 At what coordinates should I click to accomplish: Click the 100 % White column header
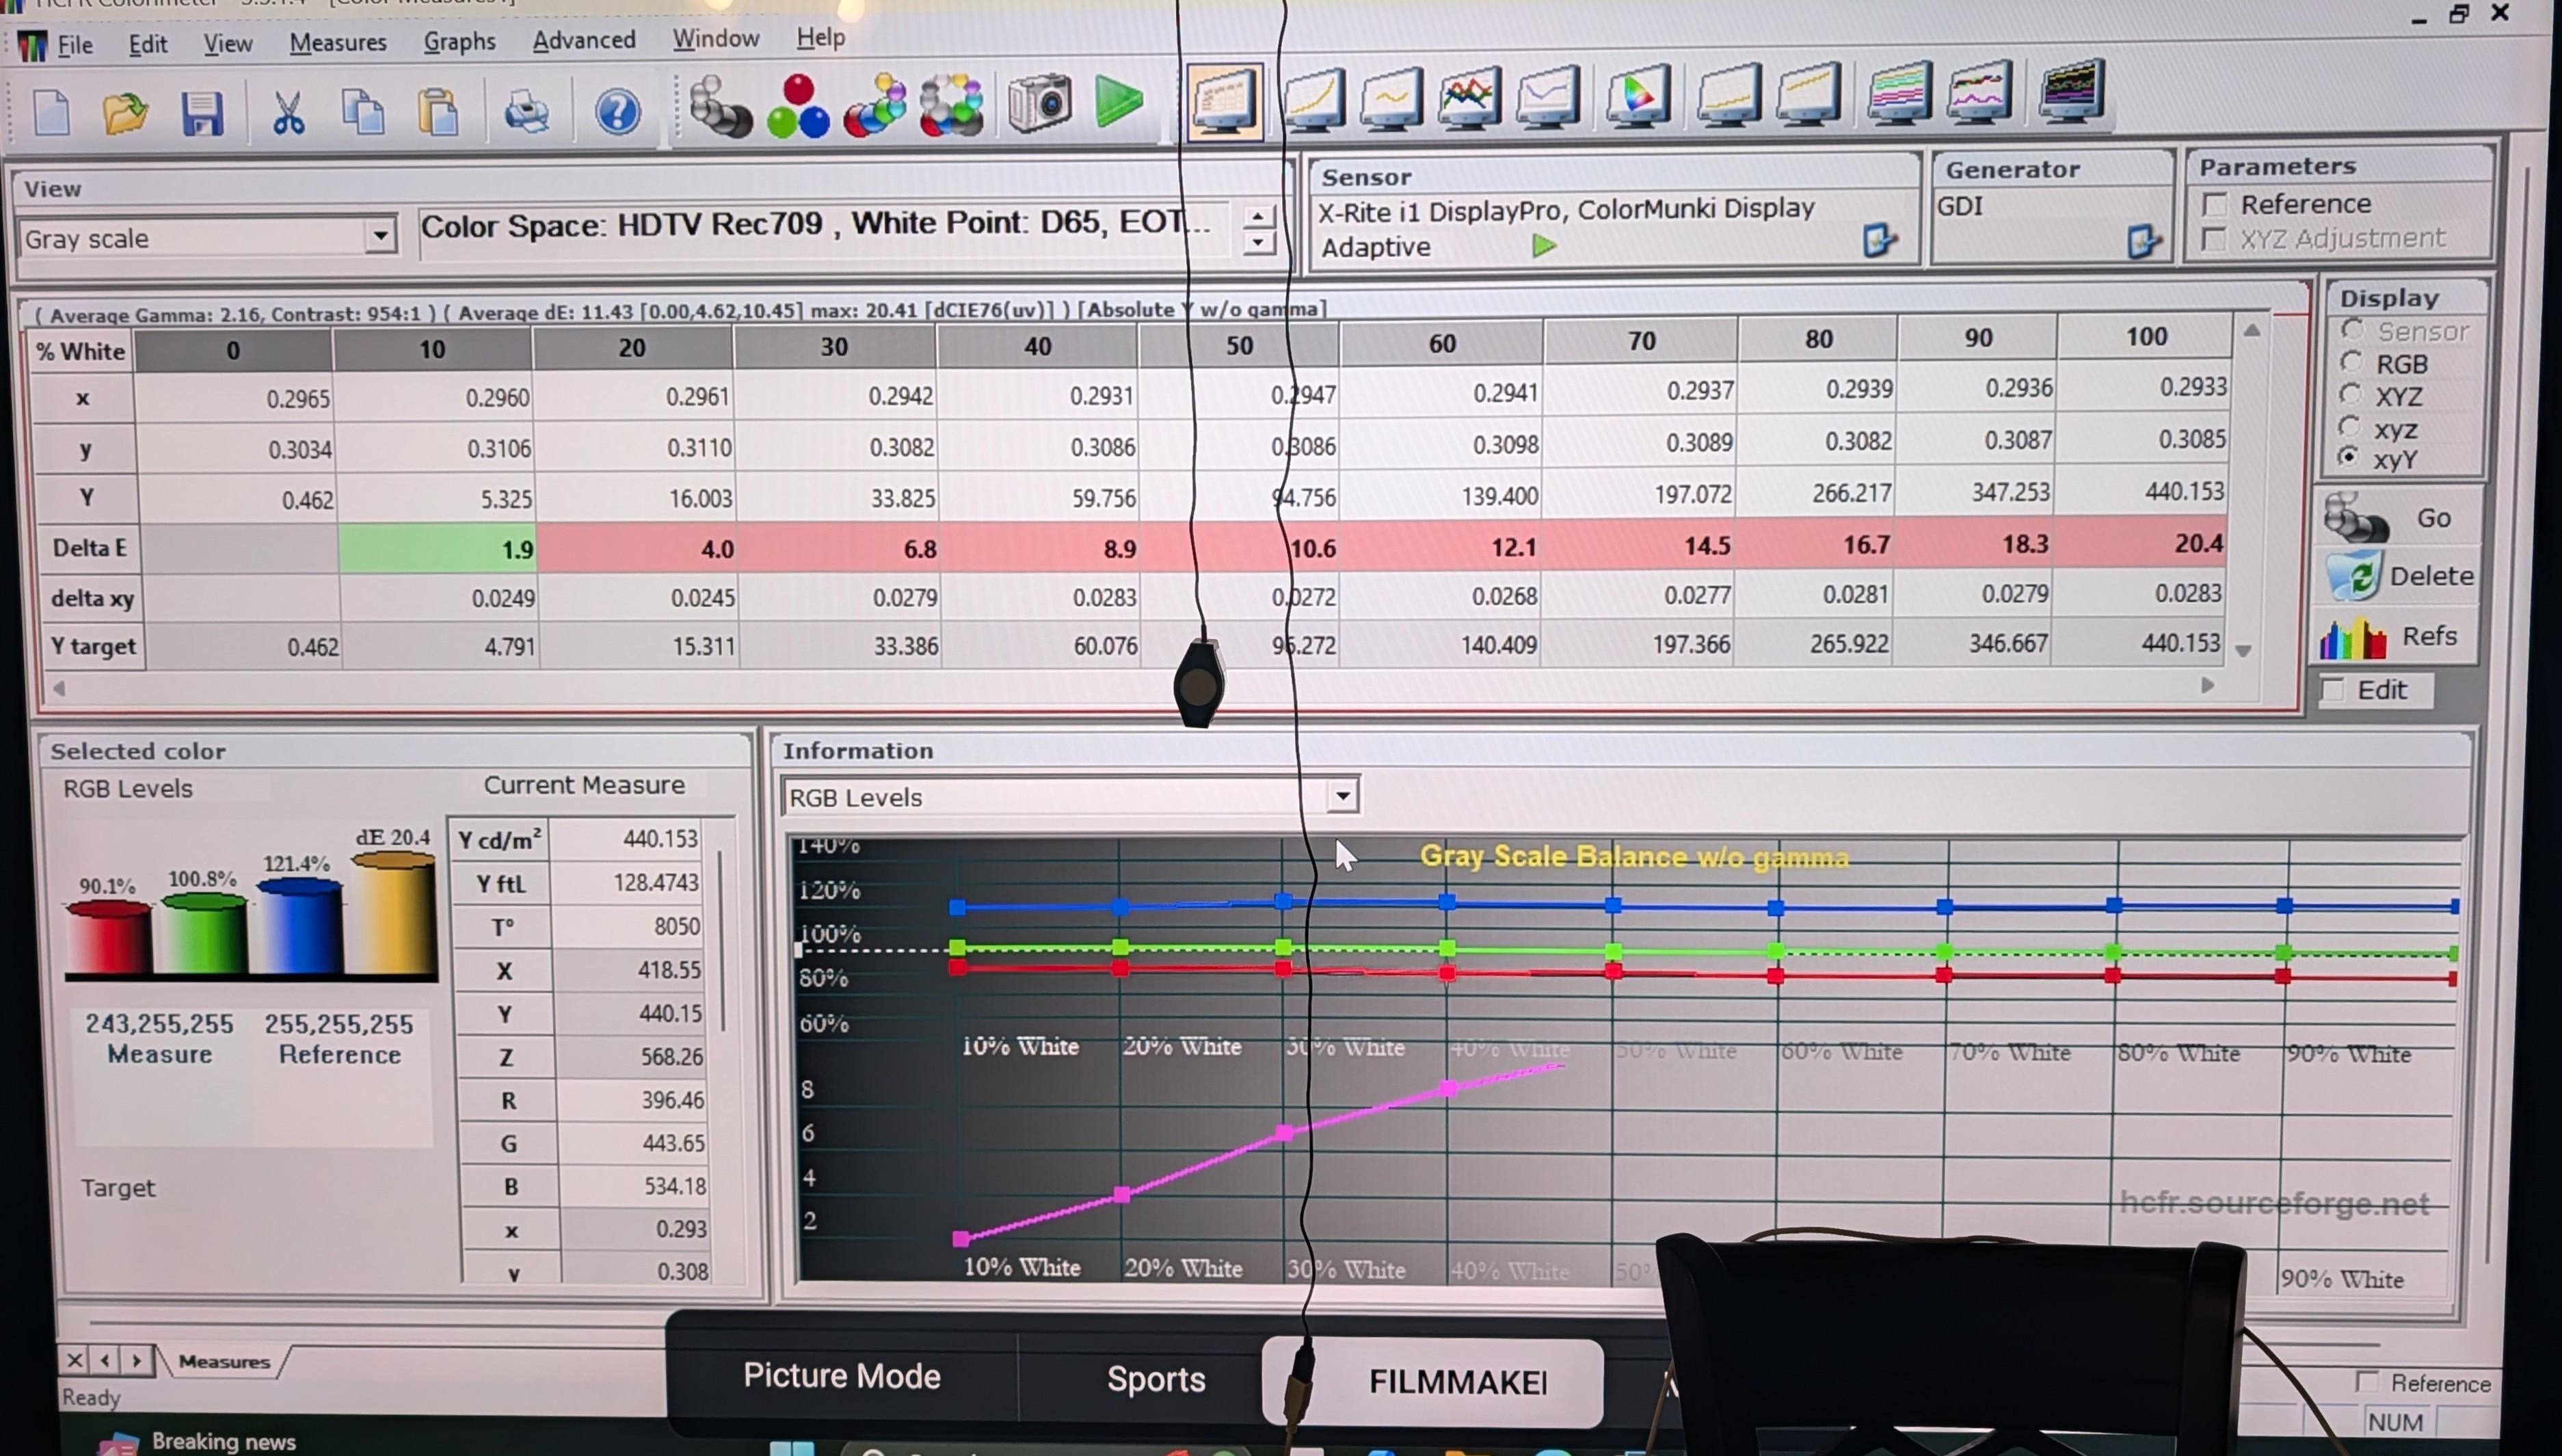point(2146,337)
